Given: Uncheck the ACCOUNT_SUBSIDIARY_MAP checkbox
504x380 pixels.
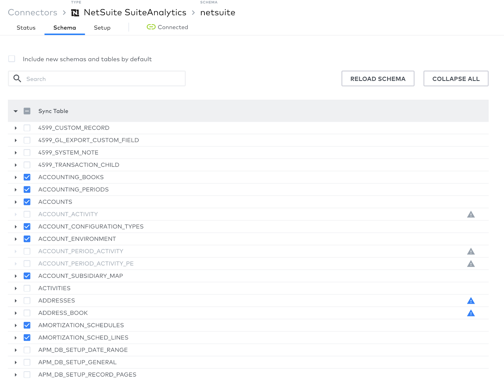Looking at the screenshot, I should click(27, 276).
